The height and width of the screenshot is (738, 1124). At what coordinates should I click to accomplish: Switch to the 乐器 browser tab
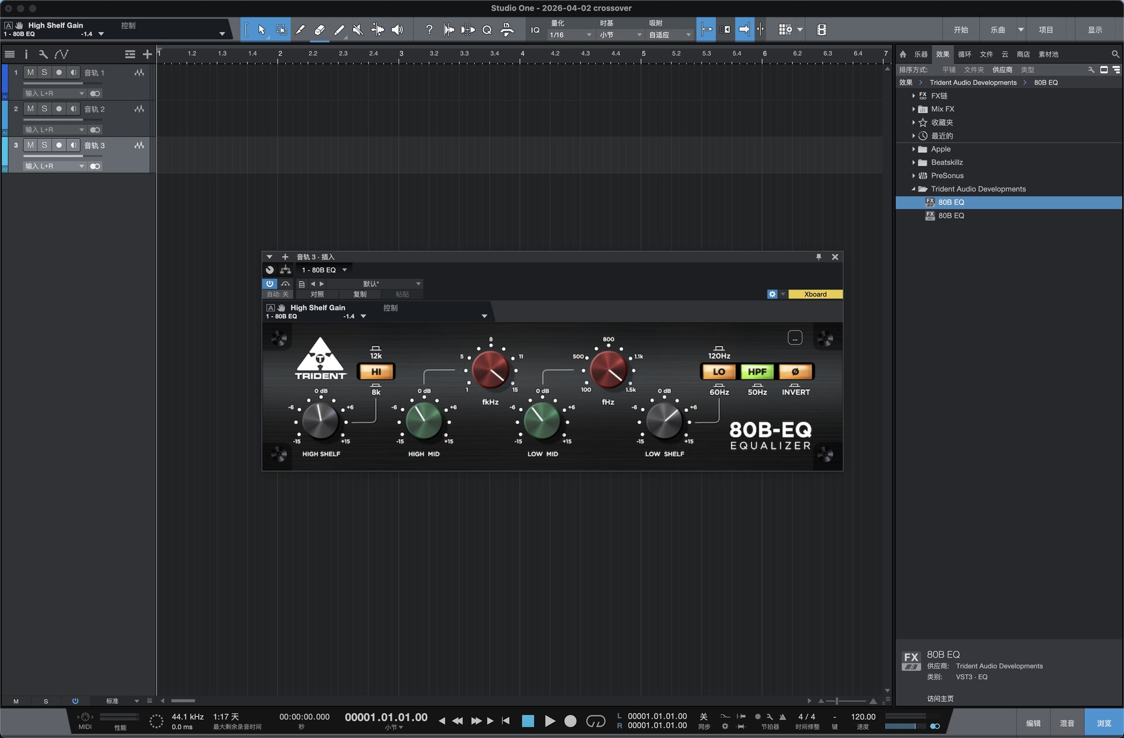click(x=921, y=54)
